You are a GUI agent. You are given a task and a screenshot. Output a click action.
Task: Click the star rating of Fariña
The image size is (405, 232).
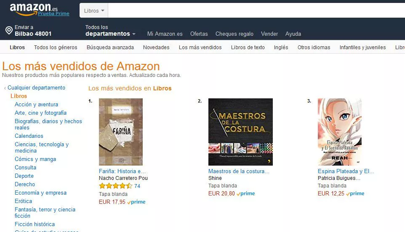pos(115,186)
